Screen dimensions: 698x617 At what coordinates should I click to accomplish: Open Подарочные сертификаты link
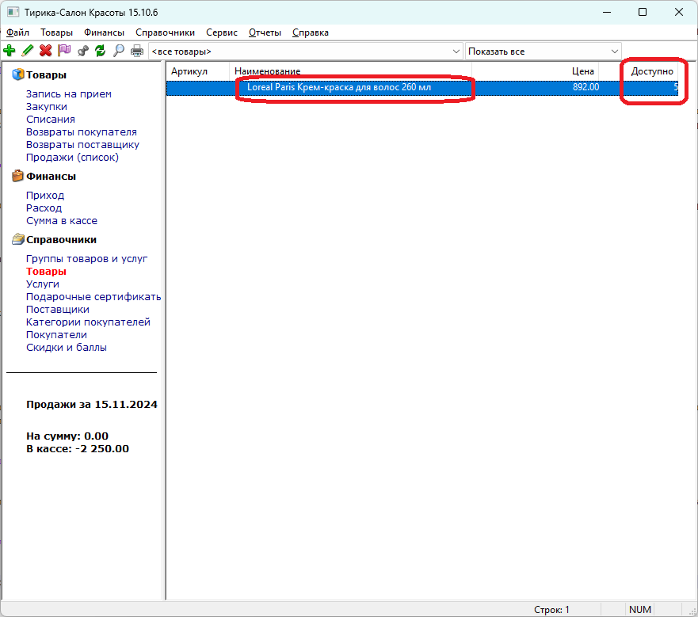click(93, 297)
